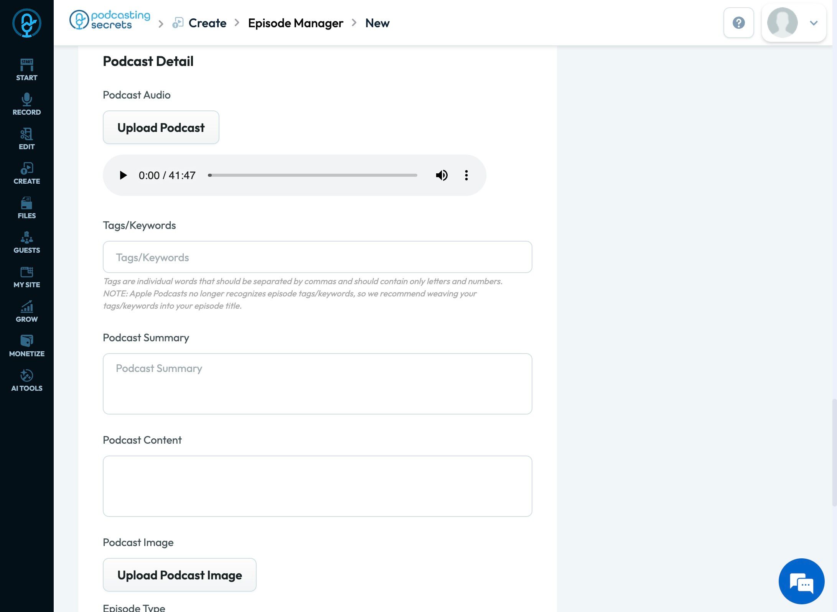Screen dimensions: 837x612
Task: Open the Monetize section
Action: click(26, 345)
